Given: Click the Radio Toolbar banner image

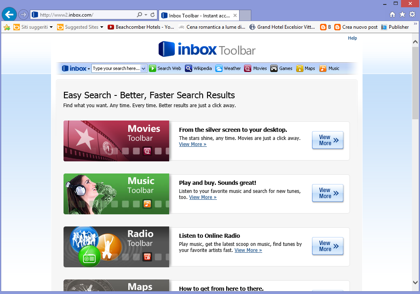Looking at the screenshot, I should pos(116,247).
